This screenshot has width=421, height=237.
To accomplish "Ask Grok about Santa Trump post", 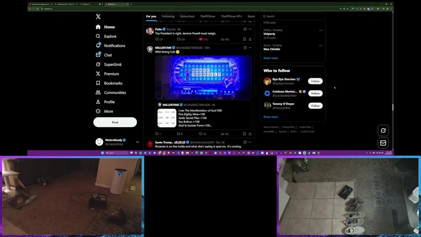I will (x=245, y=142).
